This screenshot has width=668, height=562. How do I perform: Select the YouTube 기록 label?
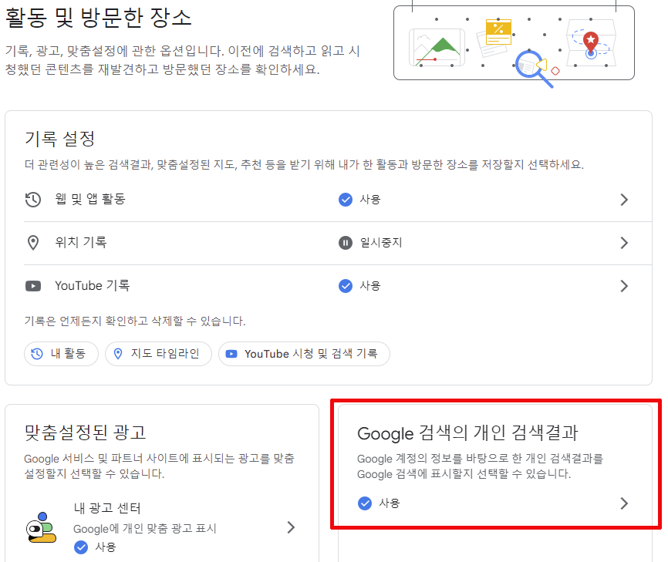tap(92, 285)
